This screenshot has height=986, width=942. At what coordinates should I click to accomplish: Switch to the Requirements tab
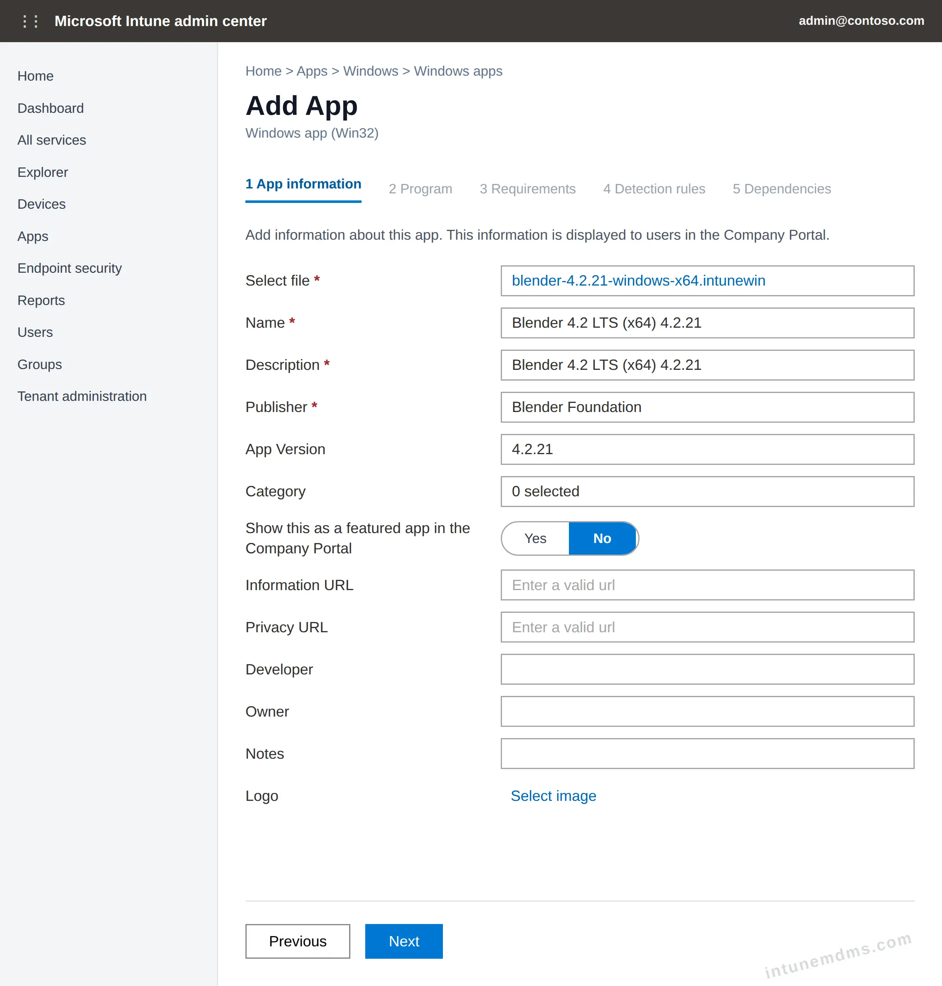point(527,189)
